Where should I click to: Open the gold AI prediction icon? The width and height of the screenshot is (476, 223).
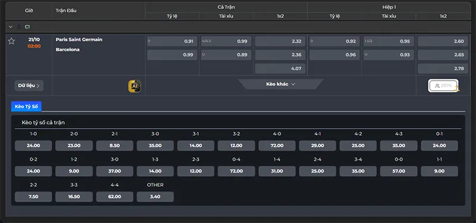[134, 86]
